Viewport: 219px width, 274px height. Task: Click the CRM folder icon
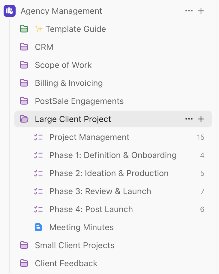click(x=24, y=47)
